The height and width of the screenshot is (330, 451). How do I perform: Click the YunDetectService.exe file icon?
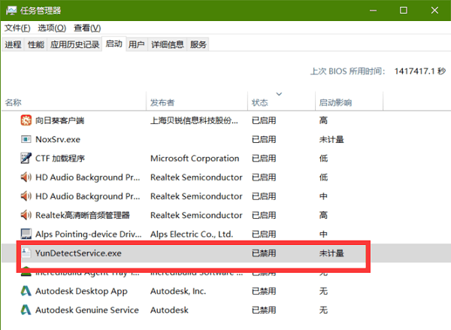pos(26,253)
